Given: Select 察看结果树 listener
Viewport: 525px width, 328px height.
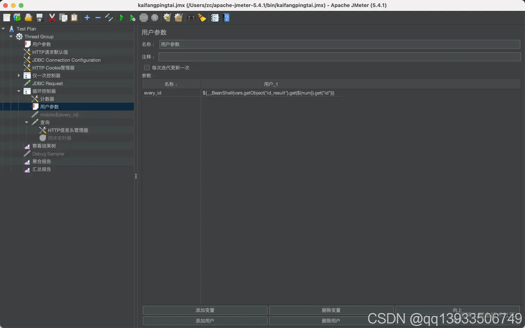Looking at the screenshot, I should point(44,146).
